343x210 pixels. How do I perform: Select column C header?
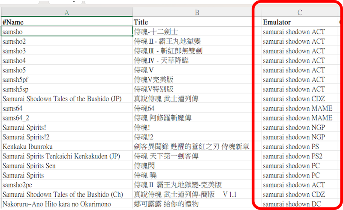pyautogui.click(x=300, y=12)
